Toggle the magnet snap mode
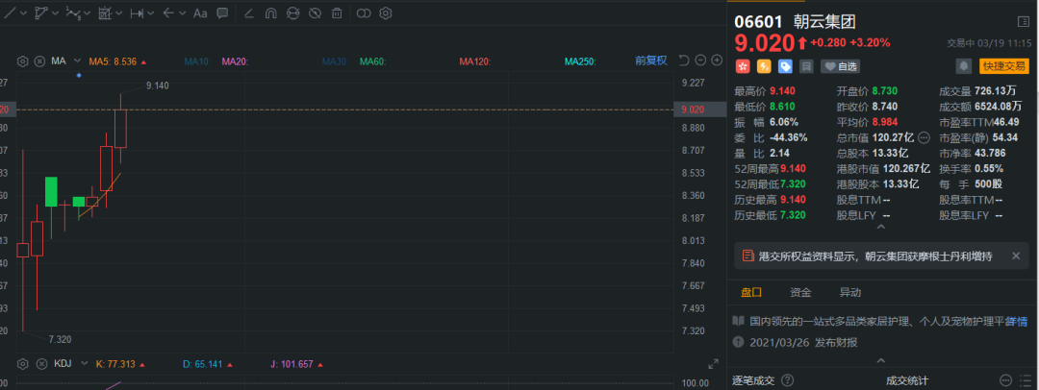Image resolution: width=1039 pixels, height=390 pixels. [270, 12]
